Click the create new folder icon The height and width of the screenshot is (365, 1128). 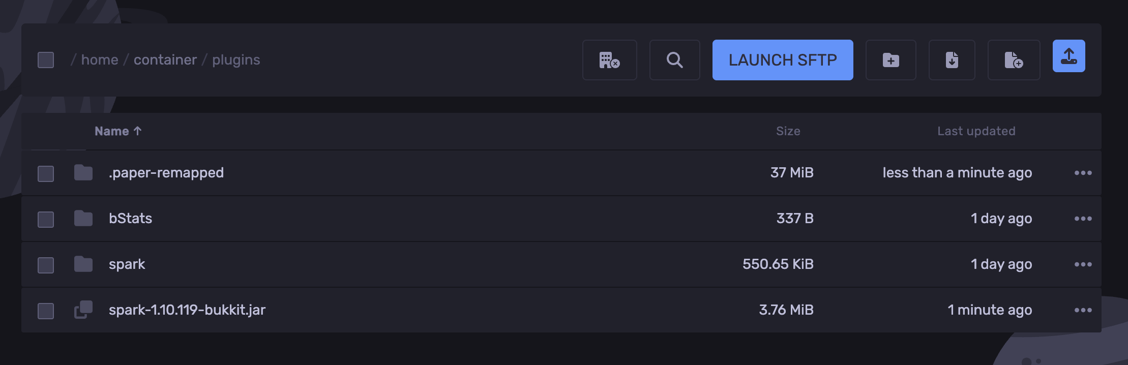point(890,60)
